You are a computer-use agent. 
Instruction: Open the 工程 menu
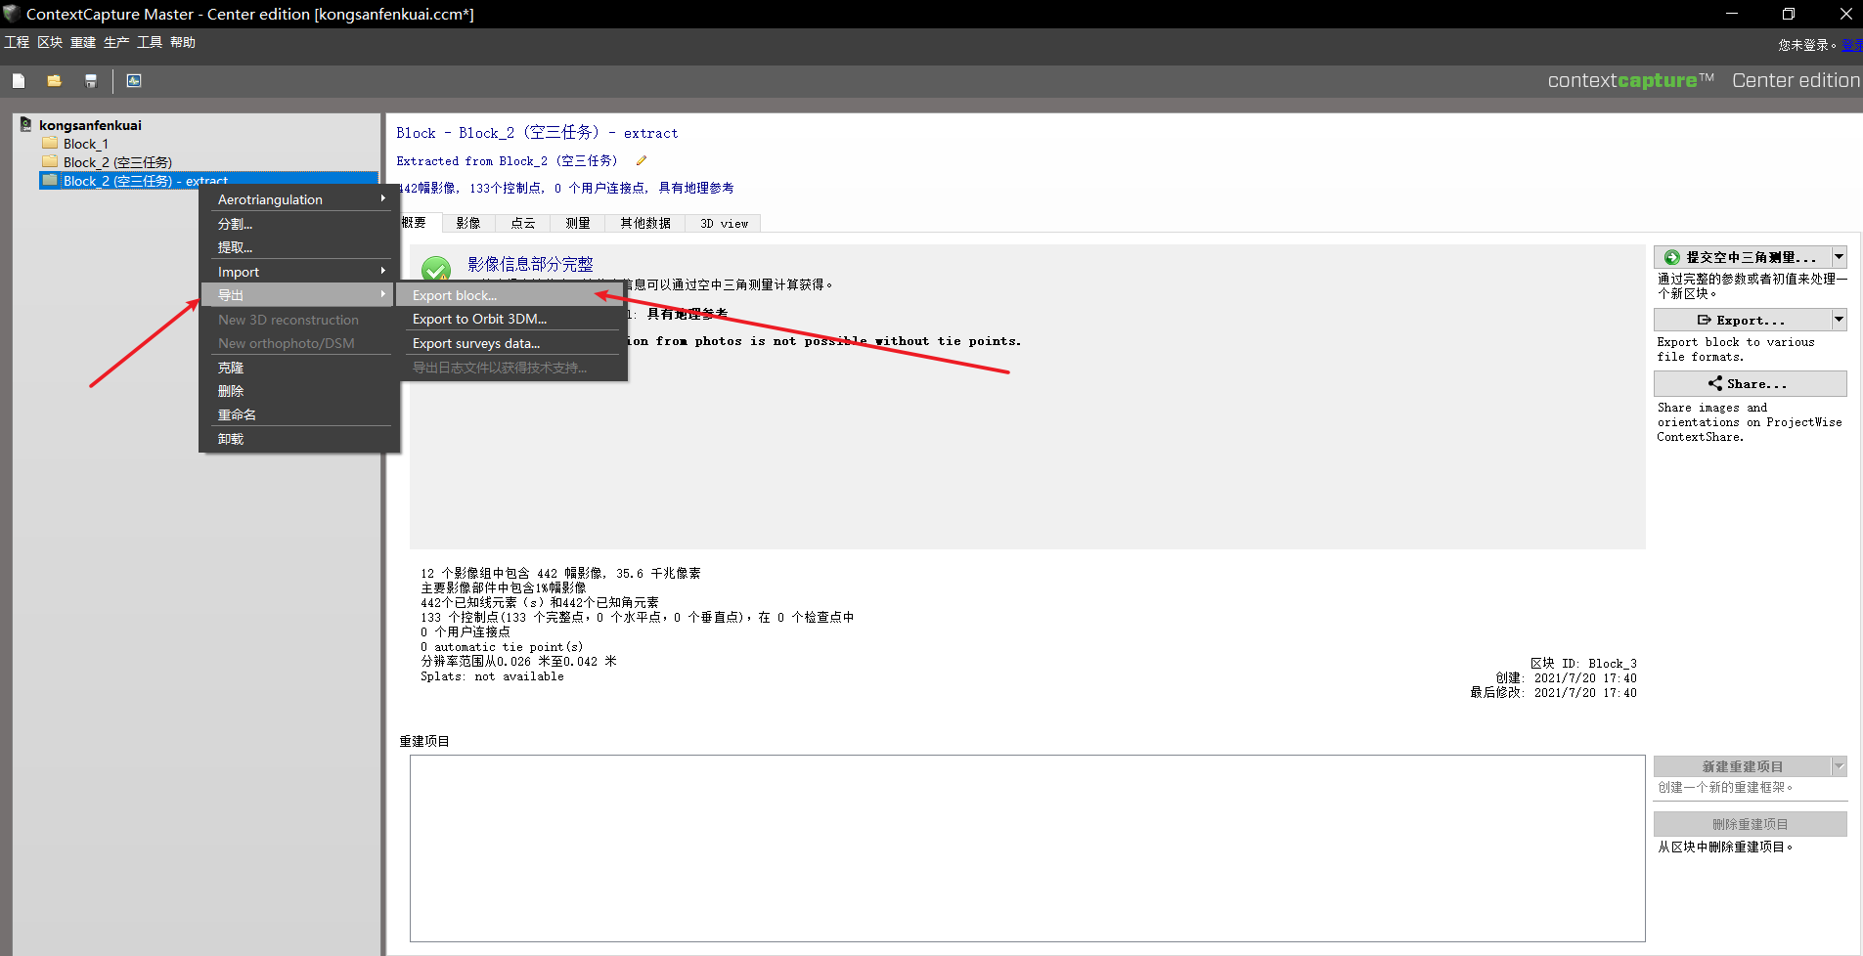(17, 42)
